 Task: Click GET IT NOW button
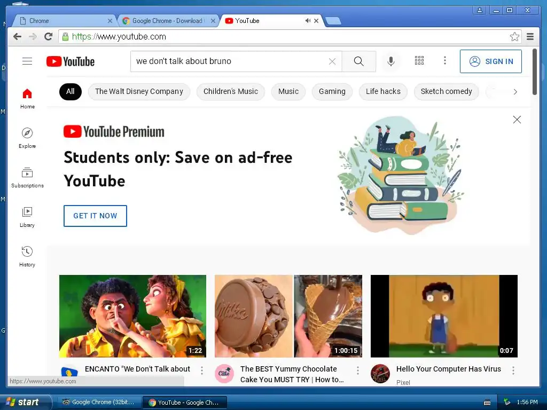point(95,216)
